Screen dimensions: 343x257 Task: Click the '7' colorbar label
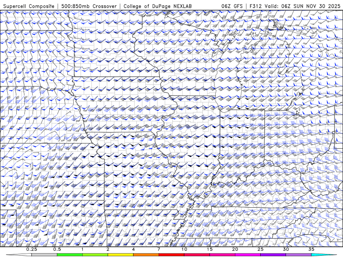[x=159, y=249]
